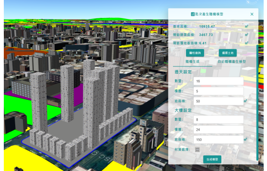Screen dimensions: 267x171
Task: Close the 批次產生隨機模型 panel
Action: tap(252, 14)
